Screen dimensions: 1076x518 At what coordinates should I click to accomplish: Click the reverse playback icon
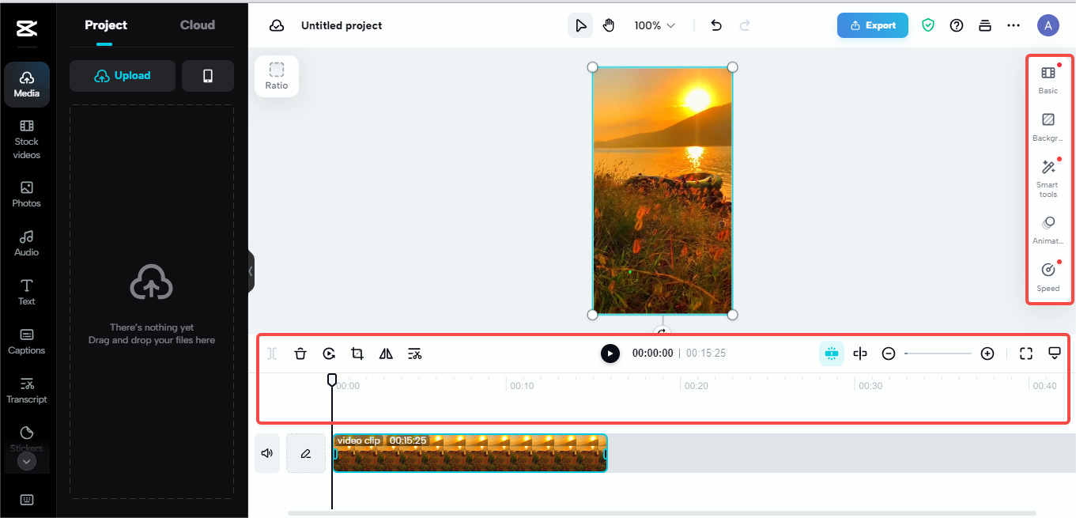[329, 354]
